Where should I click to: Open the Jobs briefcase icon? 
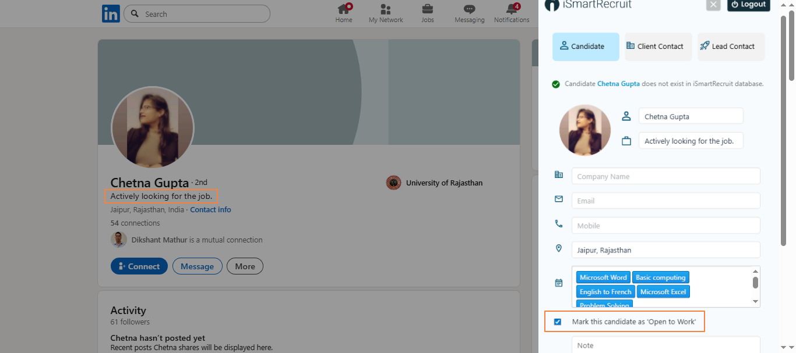pyautogui.click(x=427, y=9)
